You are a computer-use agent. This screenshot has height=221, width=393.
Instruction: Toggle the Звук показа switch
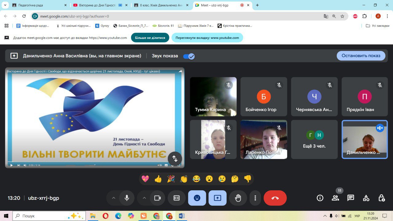point(189,56)
